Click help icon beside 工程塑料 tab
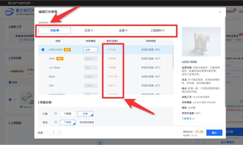243x145 pixels. click(x=163, y=30)
